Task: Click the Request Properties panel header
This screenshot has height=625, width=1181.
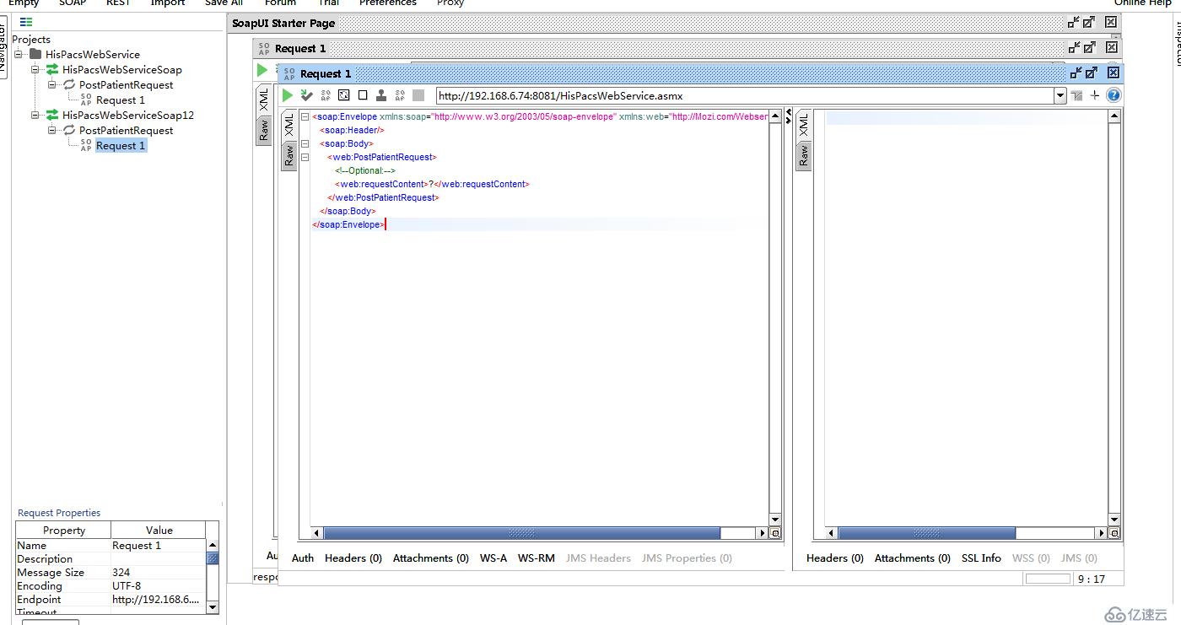Action: coord(59,513)
